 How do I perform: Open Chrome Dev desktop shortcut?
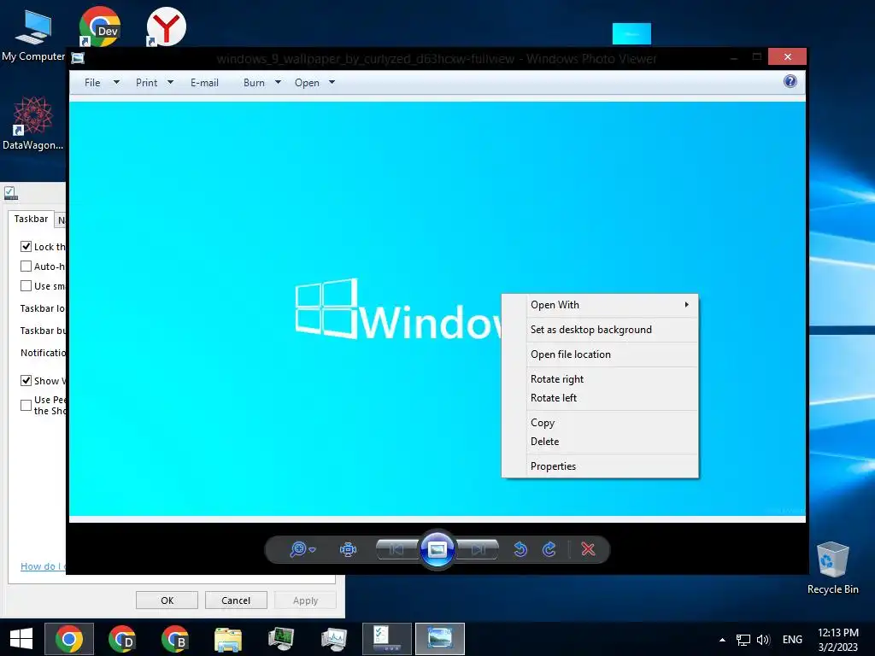[99, 26]
